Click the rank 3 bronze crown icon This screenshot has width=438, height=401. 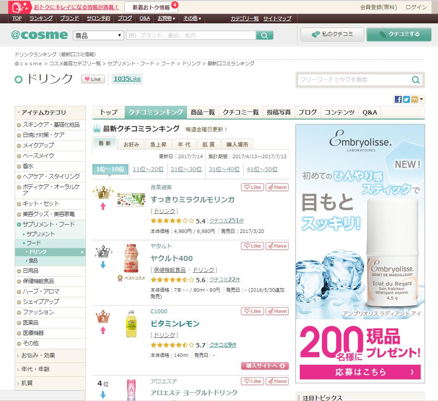click(103, 316)
